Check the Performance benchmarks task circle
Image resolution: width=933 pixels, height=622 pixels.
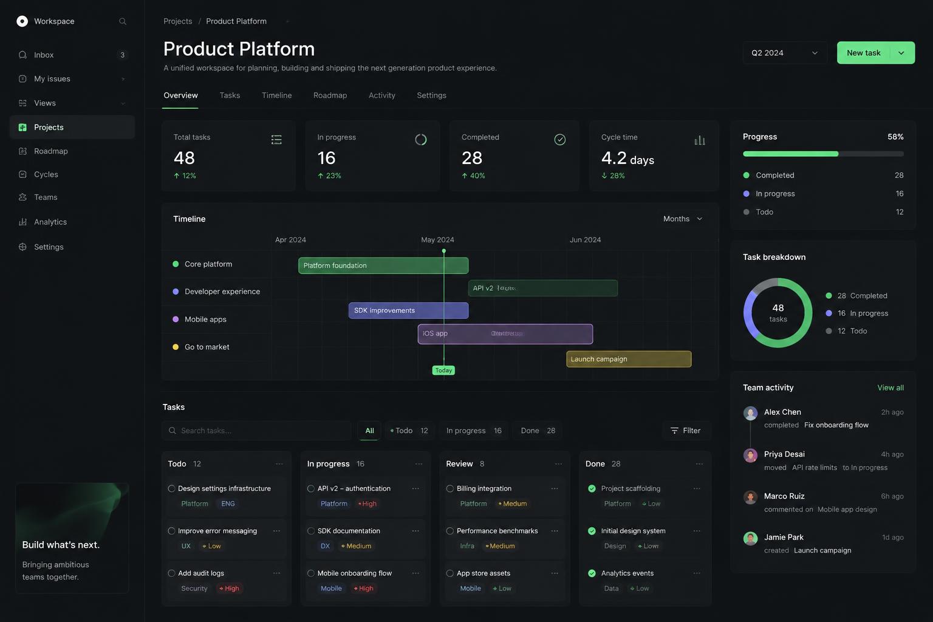[450, 531]
